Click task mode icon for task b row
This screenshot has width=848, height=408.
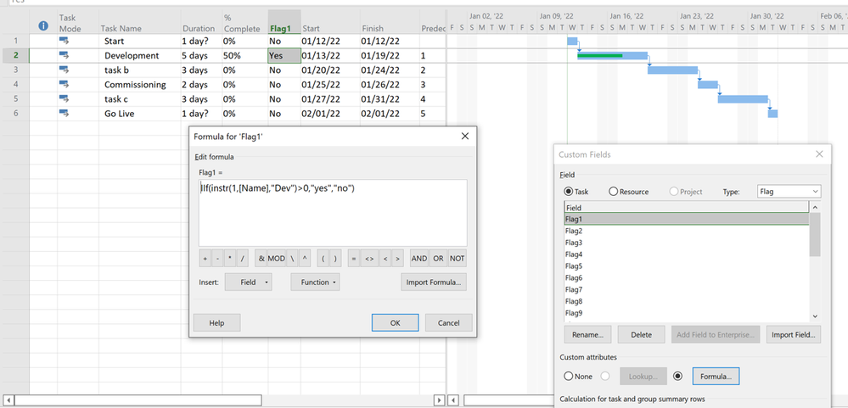[x=64, y=70]
